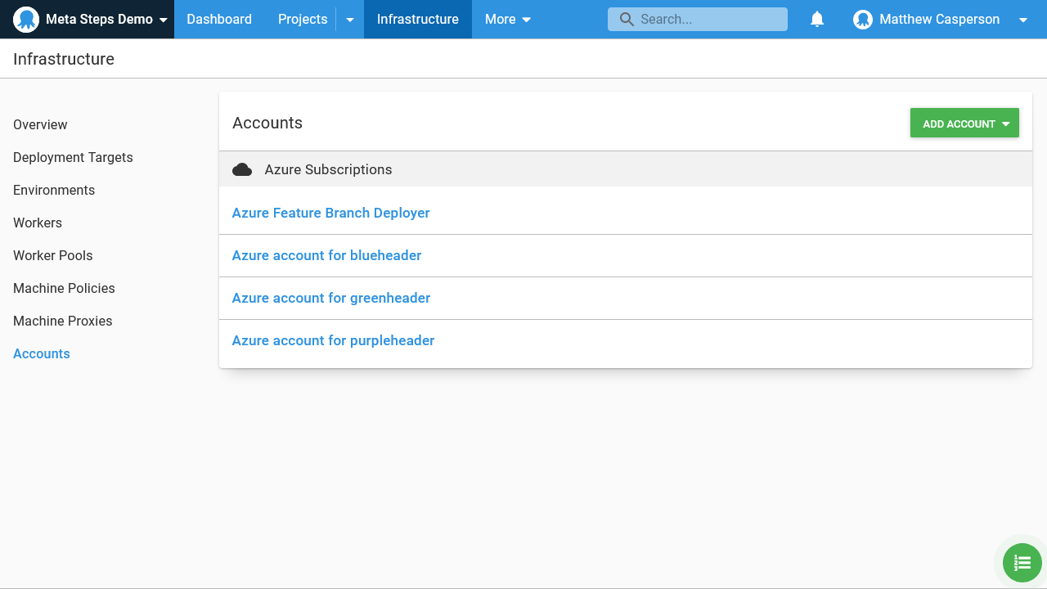Open the notifications bell icon

click(816, 20)
